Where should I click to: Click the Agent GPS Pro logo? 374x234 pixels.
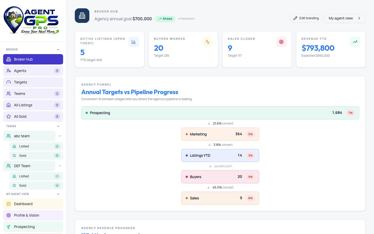click(31, 21)
